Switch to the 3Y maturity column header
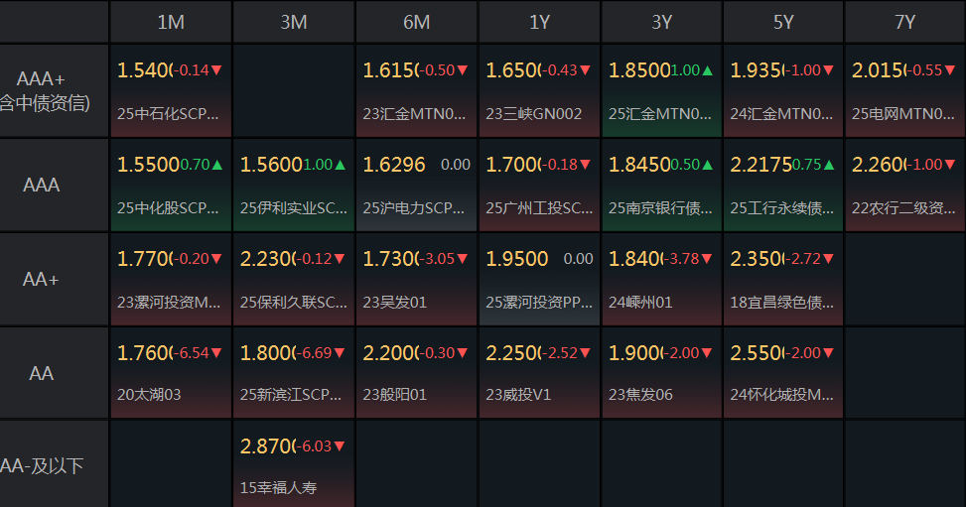This screenshot has height=507, width=966. pos(661,22)
